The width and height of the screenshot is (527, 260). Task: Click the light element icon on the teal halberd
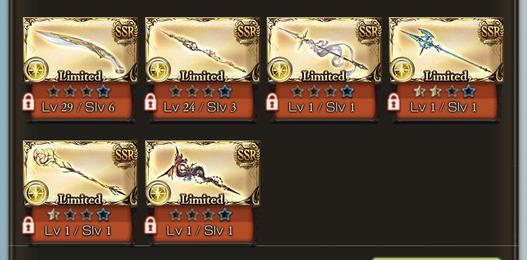pos(403,69)
